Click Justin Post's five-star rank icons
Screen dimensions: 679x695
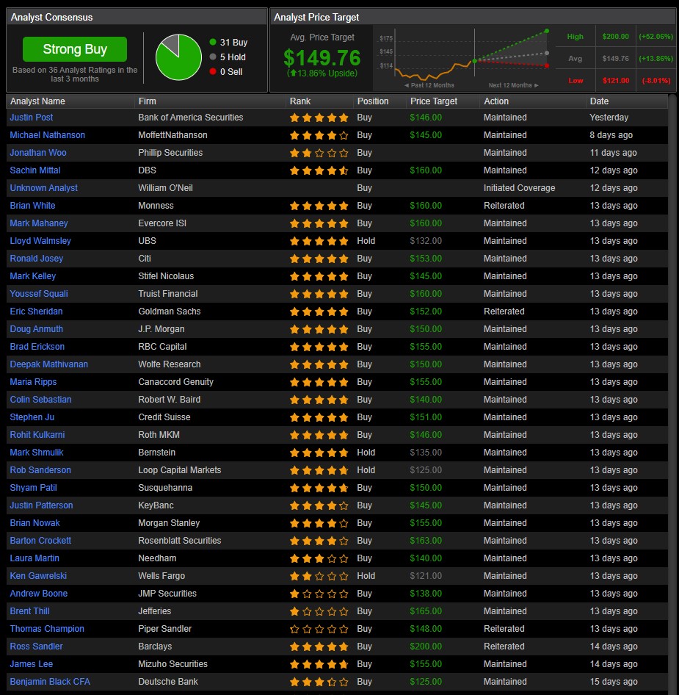pos(319,118)
